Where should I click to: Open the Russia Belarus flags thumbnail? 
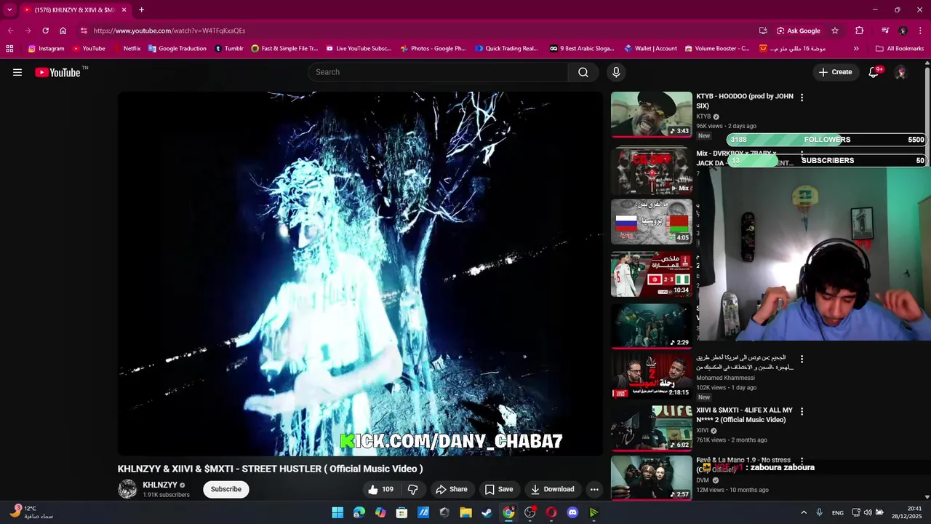(x=652, y=222)
